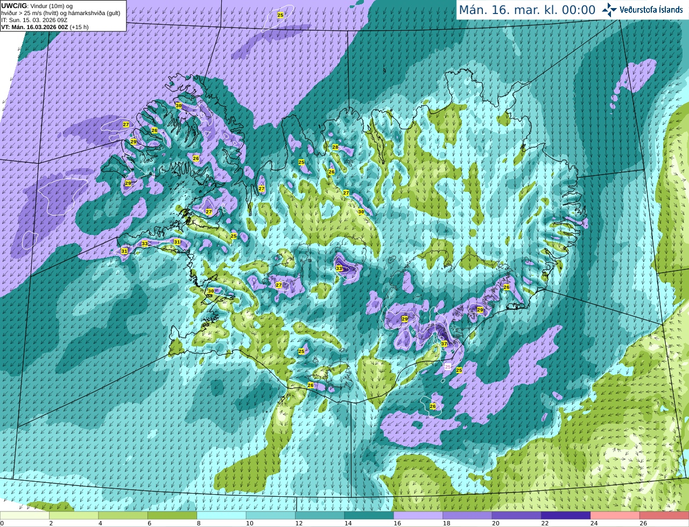Click the legend scale value 4

(x=100, y=523)
